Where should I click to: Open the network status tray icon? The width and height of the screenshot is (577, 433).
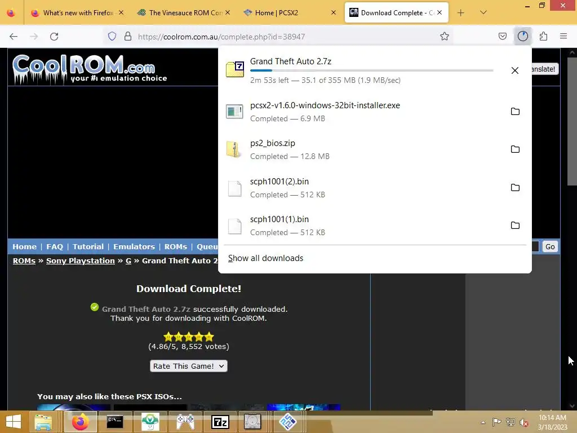pyautogui.click(x=511, y=422)
